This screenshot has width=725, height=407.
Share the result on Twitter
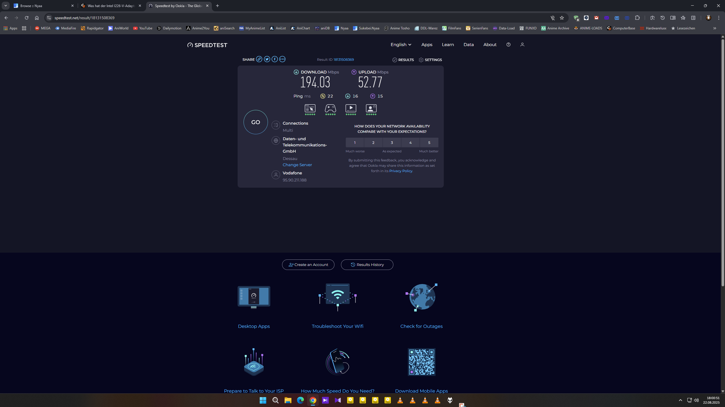[266, 59]
